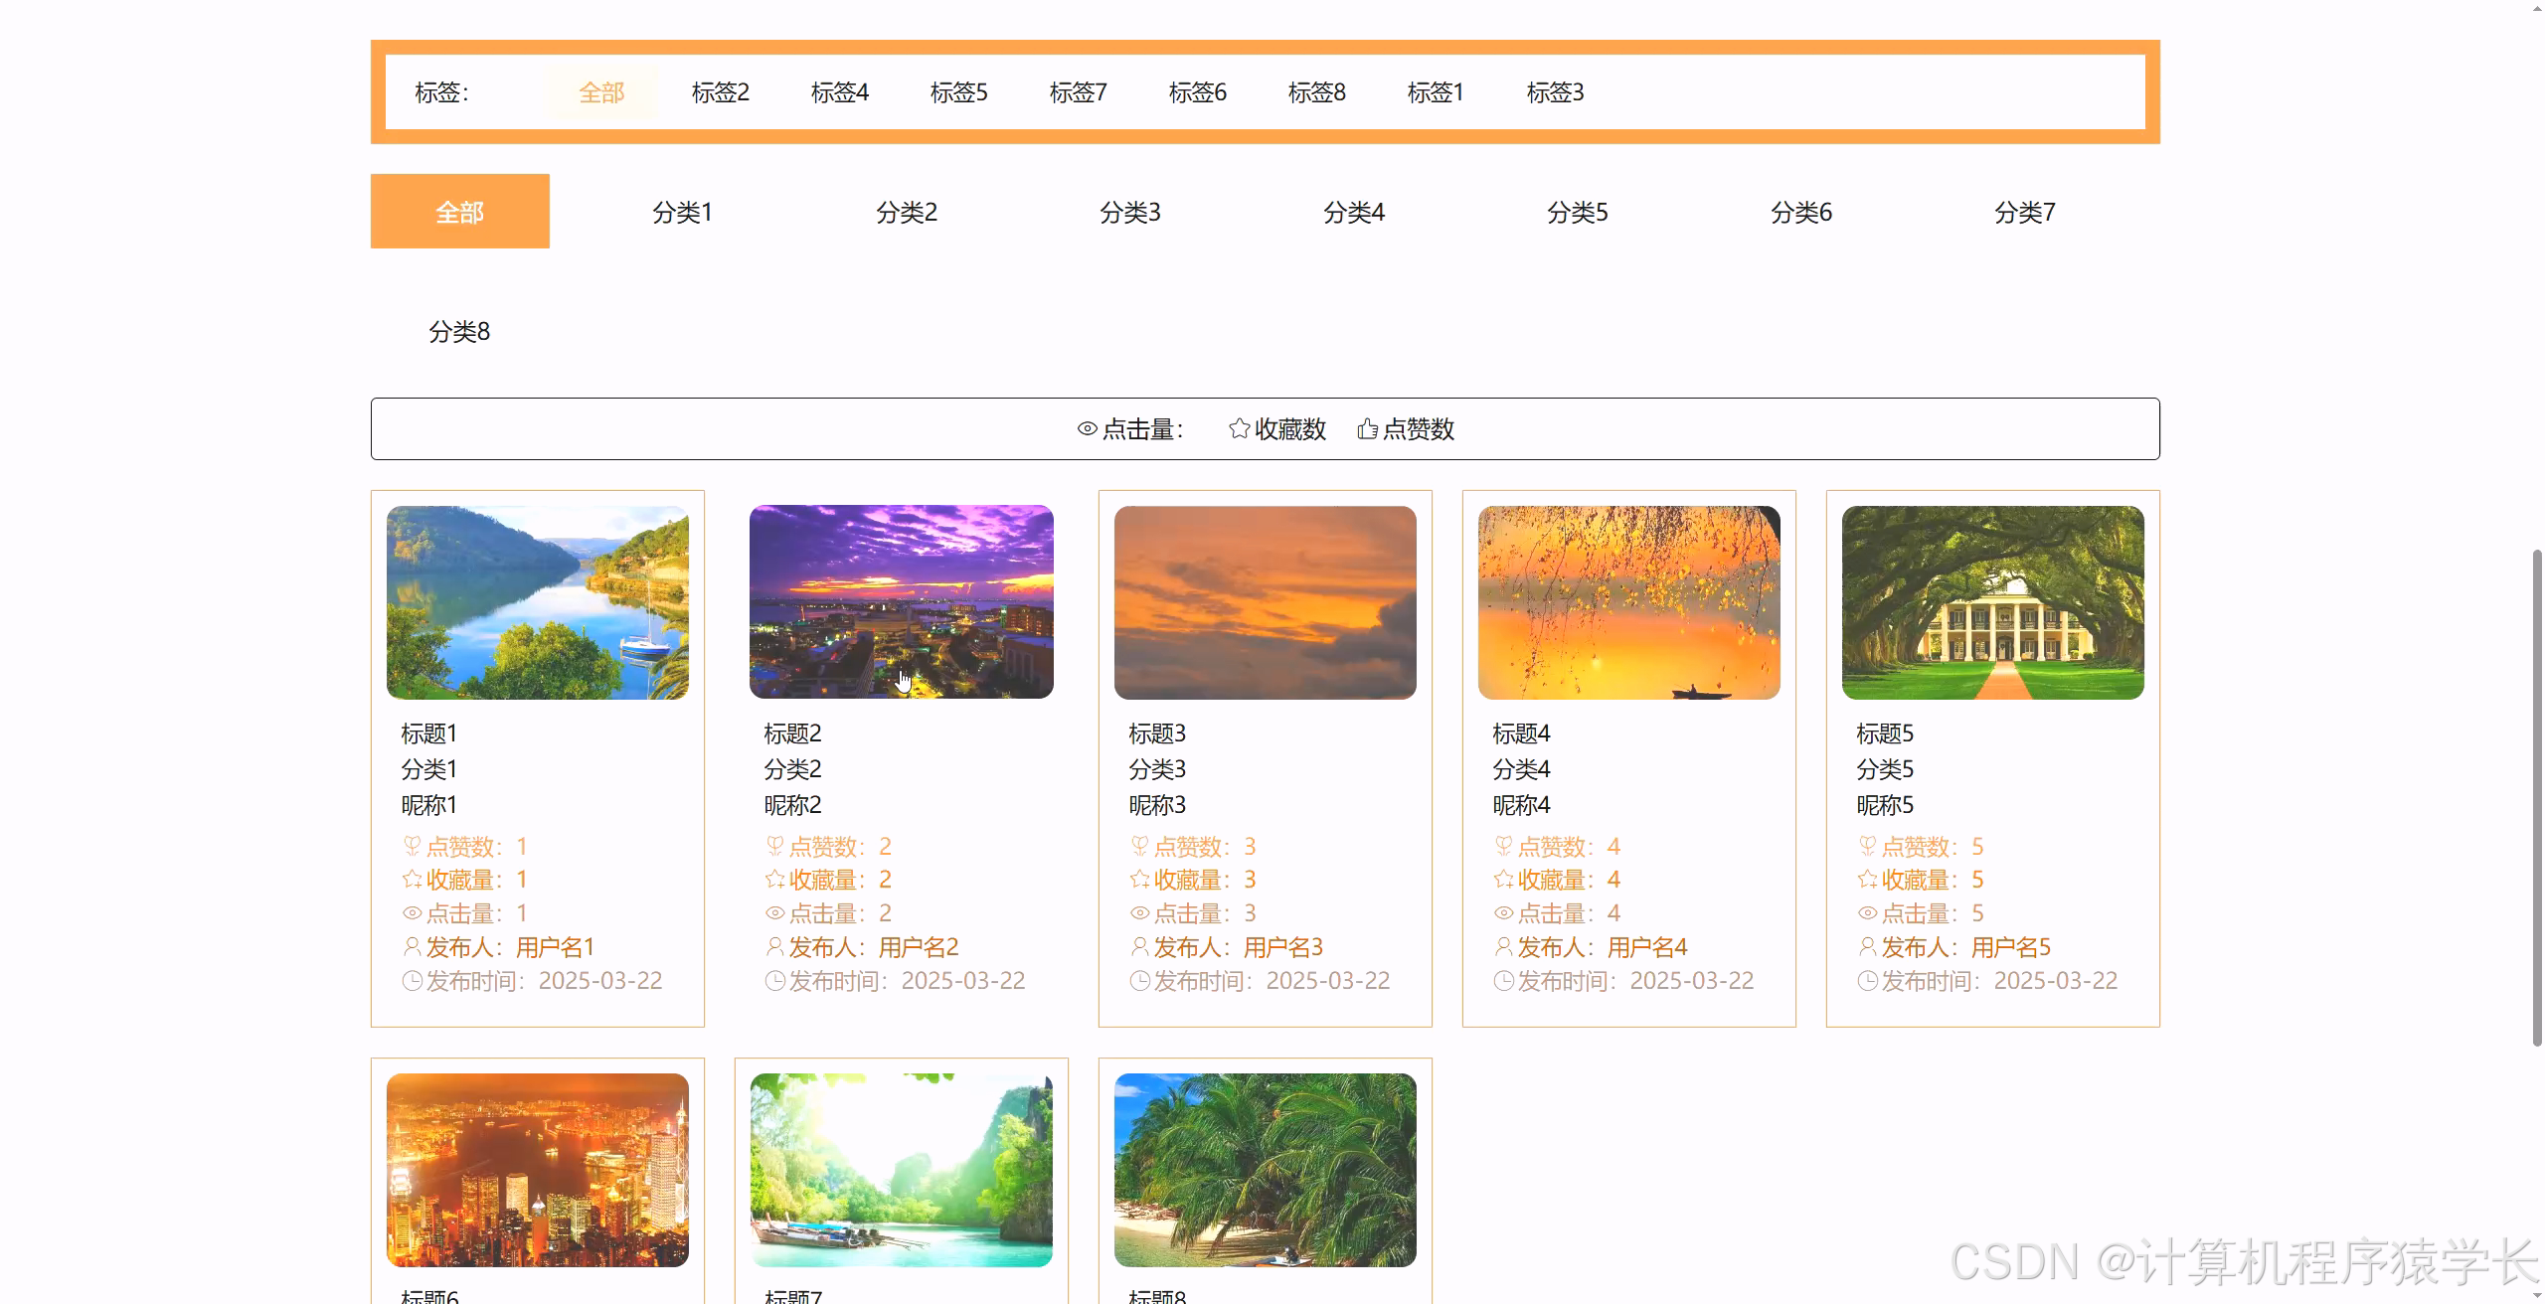Switch to category 分类2 tab
This screenshot has width=2545, height=1304.
[x=907, y=212]
